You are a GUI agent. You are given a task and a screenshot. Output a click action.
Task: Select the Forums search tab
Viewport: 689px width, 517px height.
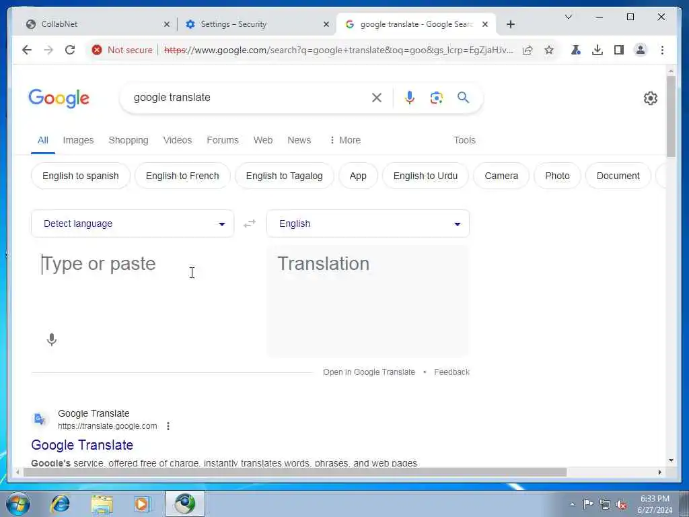coord(223,140)
